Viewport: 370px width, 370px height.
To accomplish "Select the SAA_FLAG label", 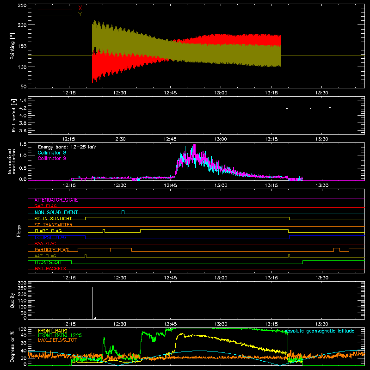I will 45,243.
